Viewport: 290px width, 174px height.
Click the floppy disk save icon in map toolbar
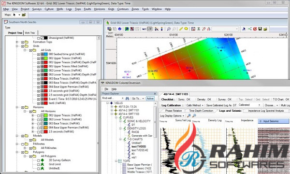point(260,29)
